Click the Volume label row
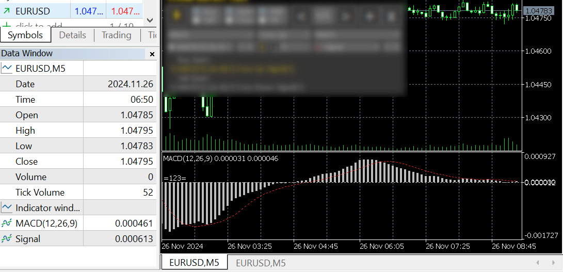This screenshot has width=563, height=272. coord(31,177)
